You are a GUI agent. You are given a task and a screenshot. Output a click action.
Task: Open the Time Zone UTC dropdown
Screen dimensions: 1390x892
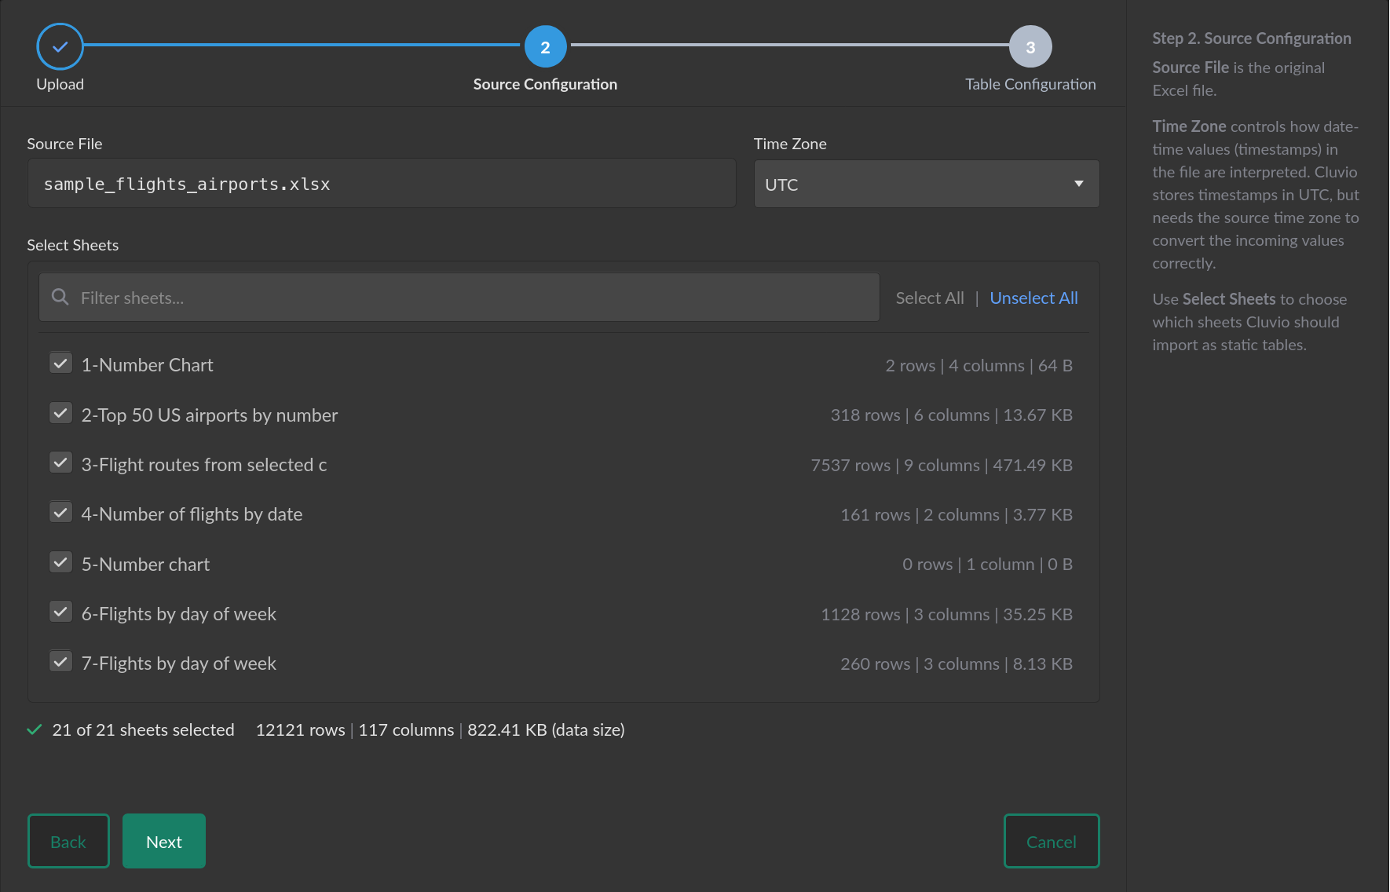point(911,185)
